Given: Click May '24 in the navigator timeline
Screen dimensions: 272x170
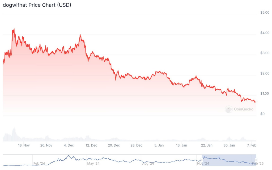Looking at the screenshot, I should (x=93, y=163).
